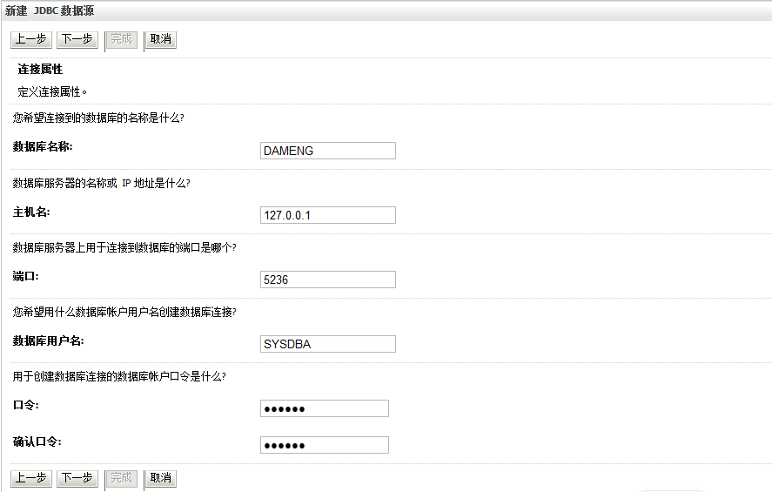
Task: Click the 端口 label text
Action: tap(26, 275)
